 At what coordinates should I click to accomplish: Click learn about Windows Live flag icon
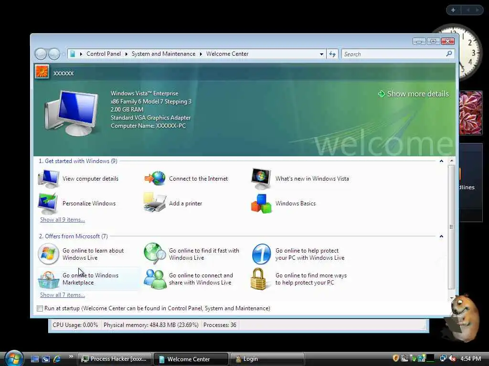(48, 254)
